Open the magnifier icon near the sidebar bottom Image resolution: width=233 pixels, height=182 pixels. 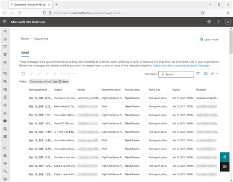pyautogui.click(x=5, y=171)
